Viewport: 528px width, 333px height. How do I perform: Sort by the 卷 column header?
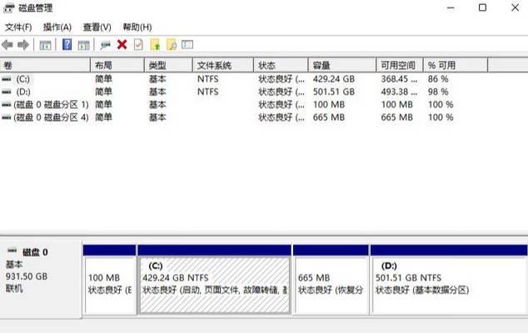(45, 65)
